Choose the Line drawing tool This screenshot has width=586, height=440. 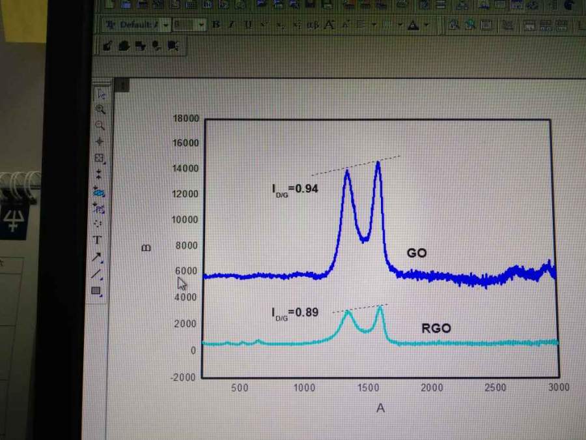point(96,274)
